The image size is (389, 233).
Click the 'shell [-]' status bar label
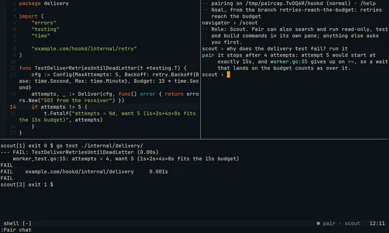pyautogui.click(x=18, y=223)
